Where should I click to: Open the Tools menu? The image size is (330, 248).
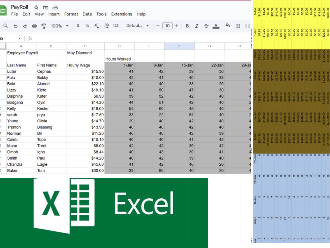click(x=101, y=14)
